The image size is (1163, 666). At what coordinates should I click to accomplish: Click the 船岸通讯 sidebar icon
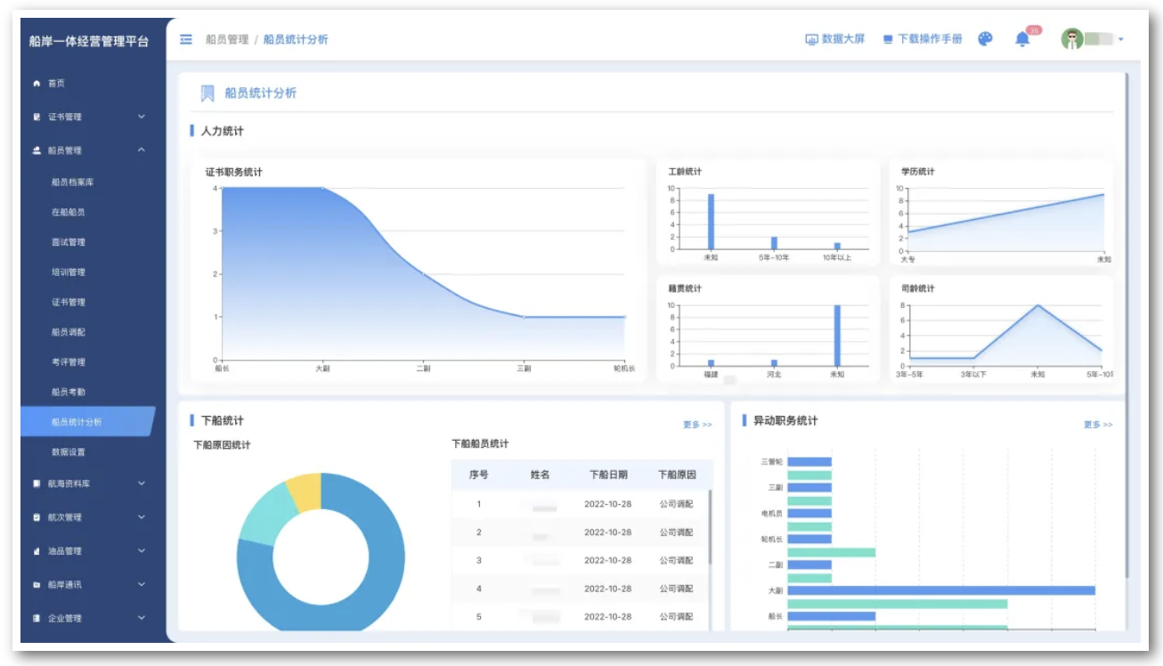pyautogui.click(x=37, y=585)
